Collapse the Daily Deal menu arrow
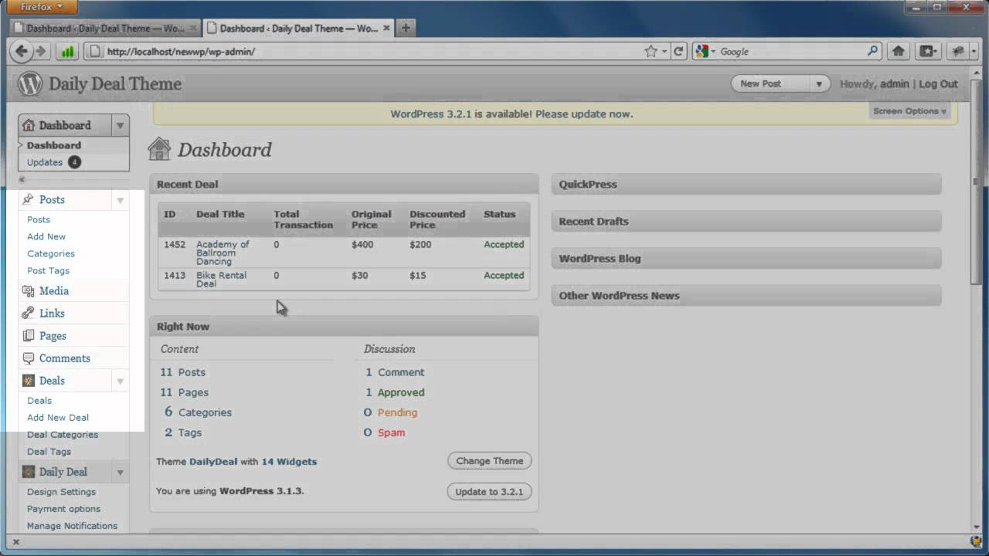The width and height of the screenshot is (989, 556). click(x=120, y=472)
